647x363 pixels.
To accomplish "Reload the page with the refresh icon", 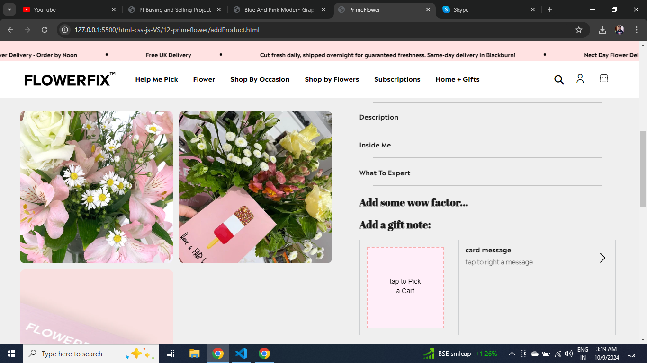I will pos(45,30).
